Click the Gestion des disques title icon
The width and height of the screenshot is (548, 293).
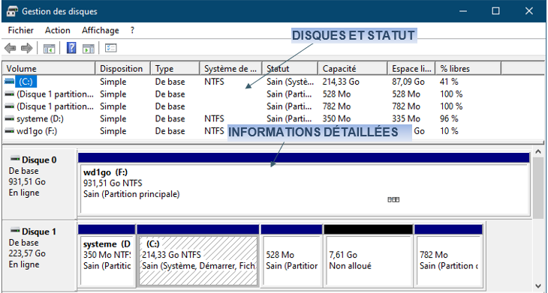(x=12, y=11)
